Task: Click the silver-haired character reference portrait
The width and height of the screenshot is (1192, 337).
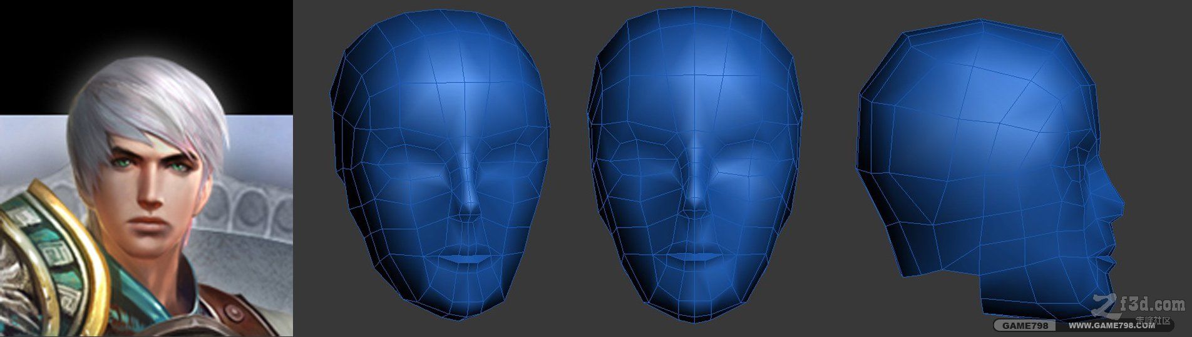Action: (x=146, y=168)
